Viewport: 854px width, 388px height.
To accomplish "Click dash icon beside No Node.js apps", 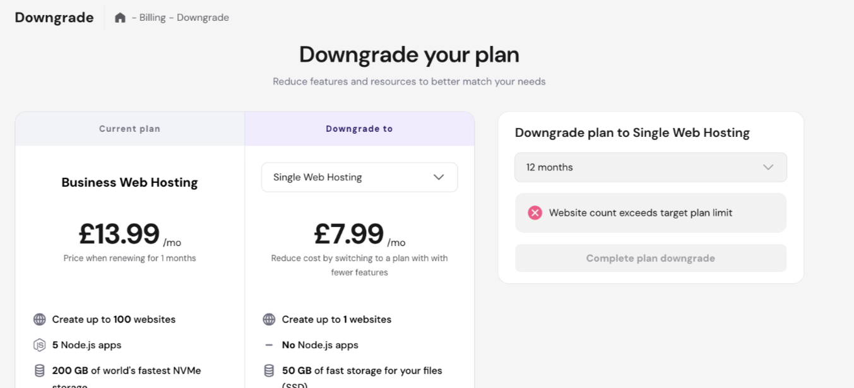I will click(x=269, y=345).
